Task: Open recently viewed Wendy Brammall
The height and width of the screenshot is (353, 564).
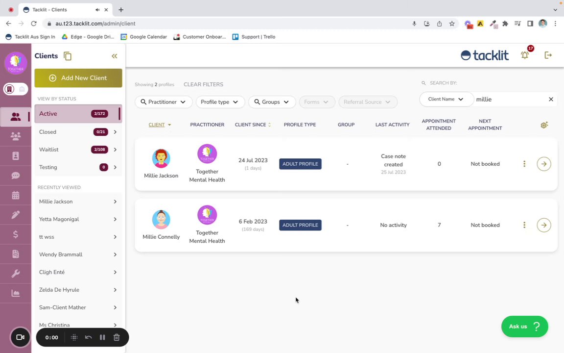Action: tap(78, 254)
